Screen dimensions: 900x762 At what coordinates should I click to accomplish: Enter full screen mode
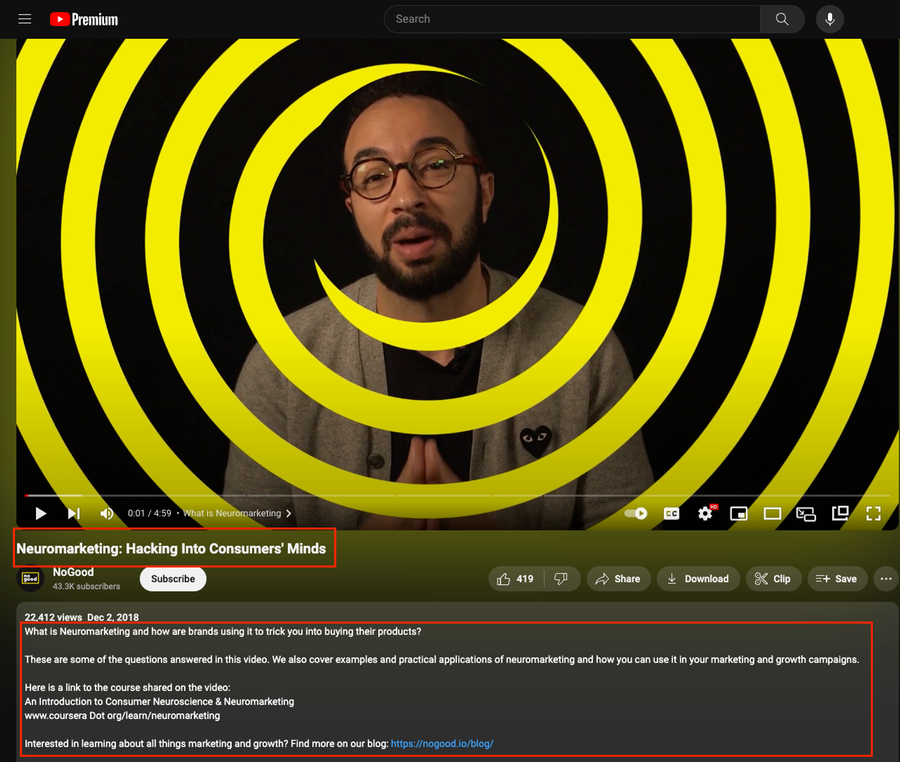click(x=873, y=513)
